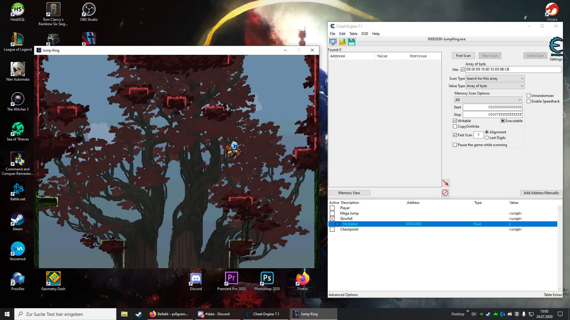Click the array of byte hex input field
The image size is (570, 320).
[513, 69]
